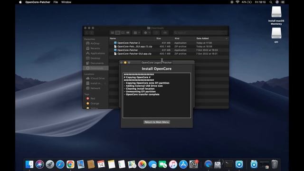Sort Finder list by Kind column
This screenshot has width=304, height=171.
coord(177,38)
